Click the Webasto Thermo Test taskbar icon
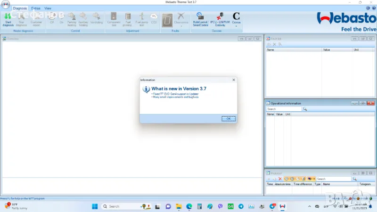 282,206
